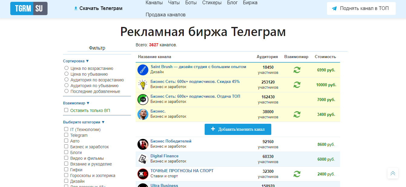The width and height of the screenshot is (406, 187).
Task: Click mutual promo icon in Бизнес. row
Action: tap(297, 114)
